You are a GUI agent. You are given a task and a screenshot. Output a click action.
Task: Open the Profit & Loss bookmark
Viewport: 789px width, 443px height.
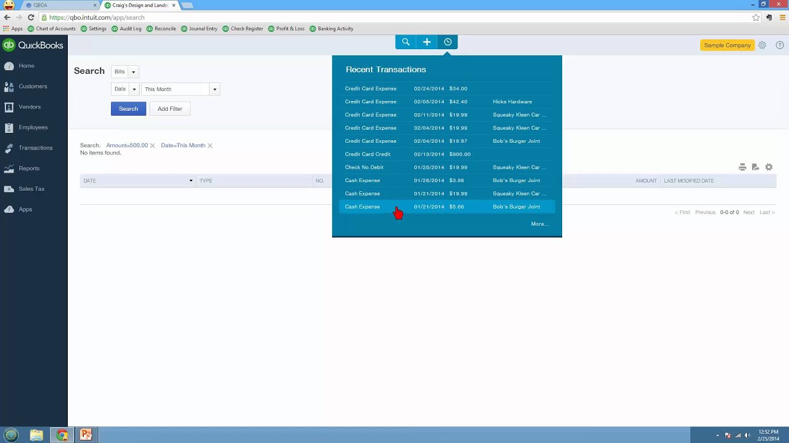tap(287, 29)
